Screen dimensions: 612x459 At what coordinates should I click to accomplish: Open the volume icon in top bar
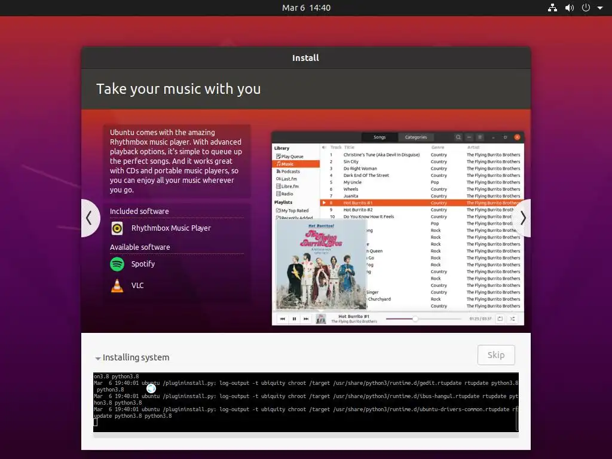tap(570, 8)
